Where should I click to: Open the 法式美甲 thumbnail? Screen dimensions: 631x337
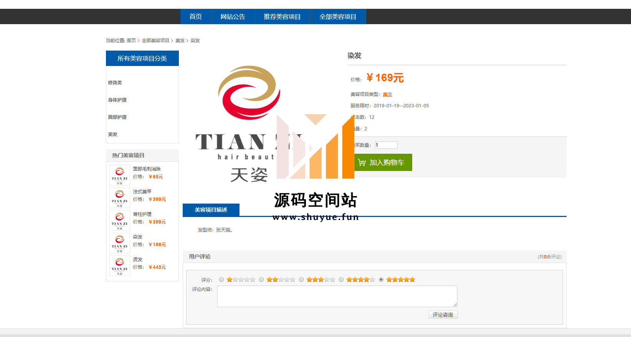pos(120,198)
